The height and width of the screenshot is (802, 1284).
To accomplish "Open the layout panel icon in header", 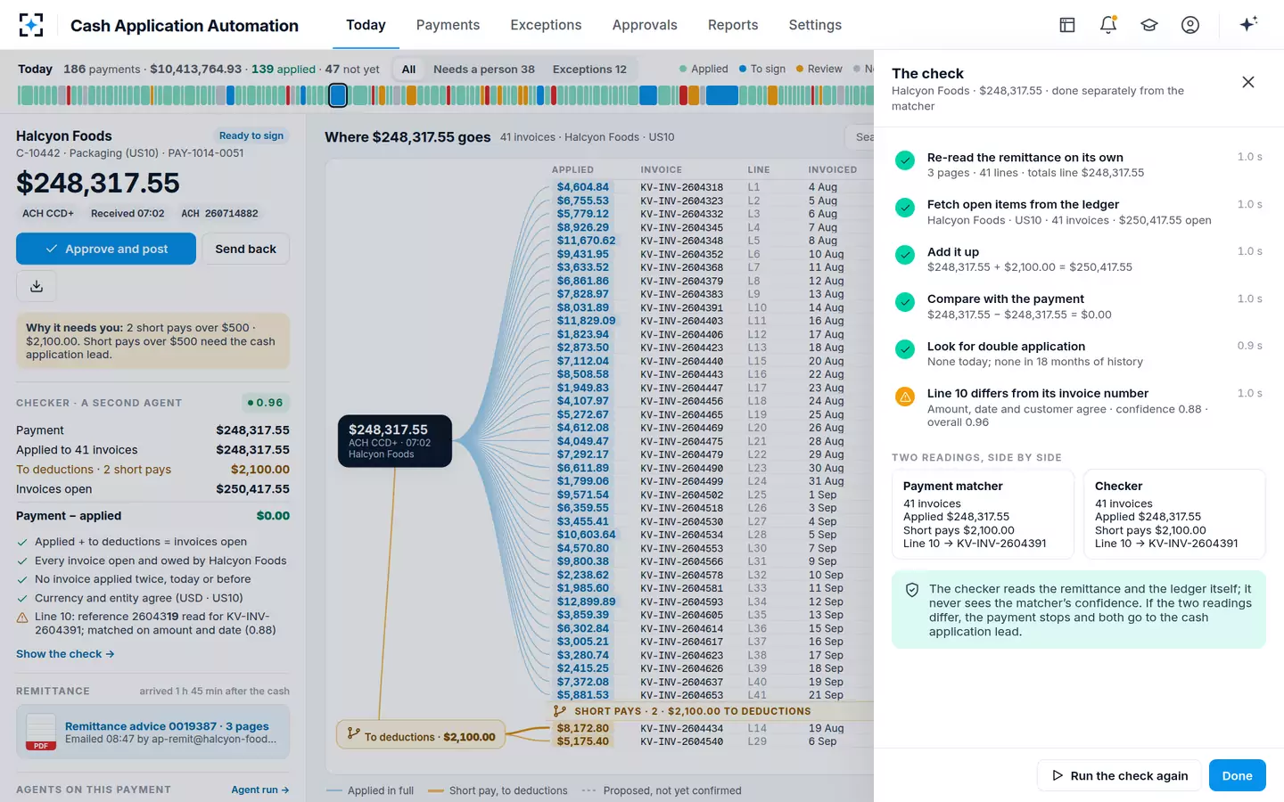I will pyautogui.click(x=1067, y=25).
